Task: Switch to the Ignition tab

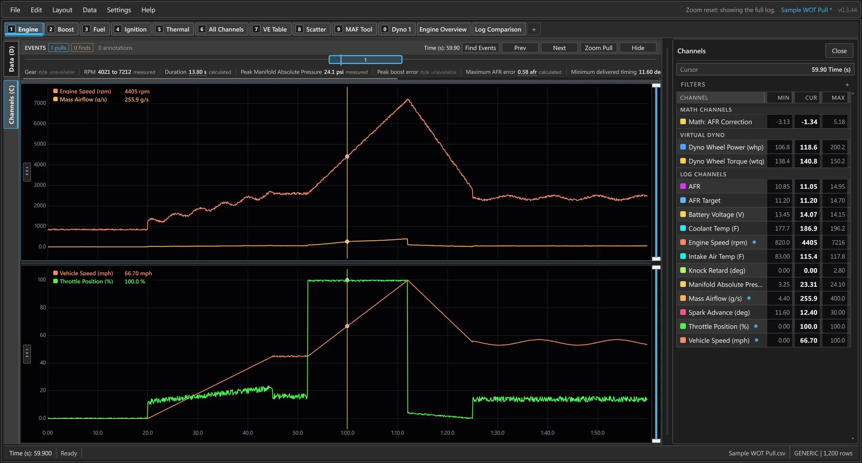Action: (131, 29)
